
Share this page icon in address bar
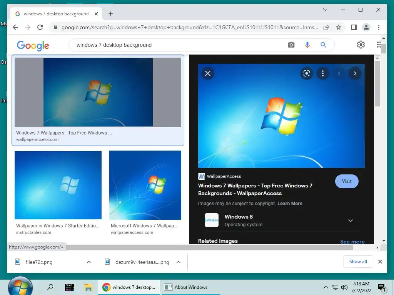(x=326, y=27)
